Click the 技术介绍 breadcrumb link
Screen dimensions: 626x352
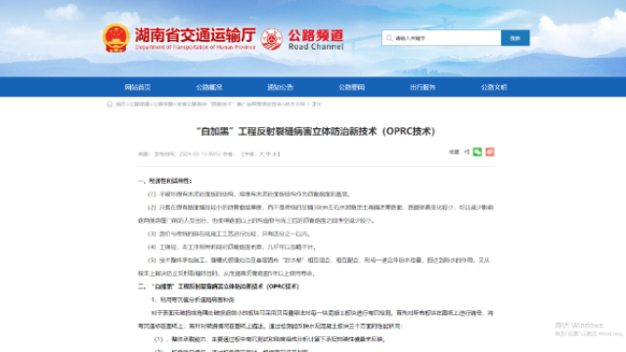295,105
